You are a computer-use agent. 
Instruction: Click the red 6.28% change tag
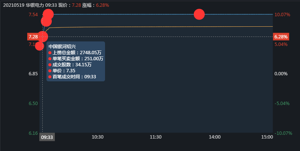[x=281, y=37]
